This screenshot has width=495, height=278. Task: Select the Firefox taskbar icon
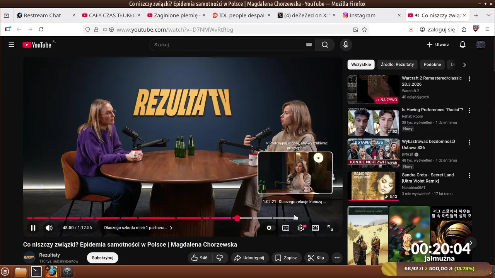click(51, 272)
